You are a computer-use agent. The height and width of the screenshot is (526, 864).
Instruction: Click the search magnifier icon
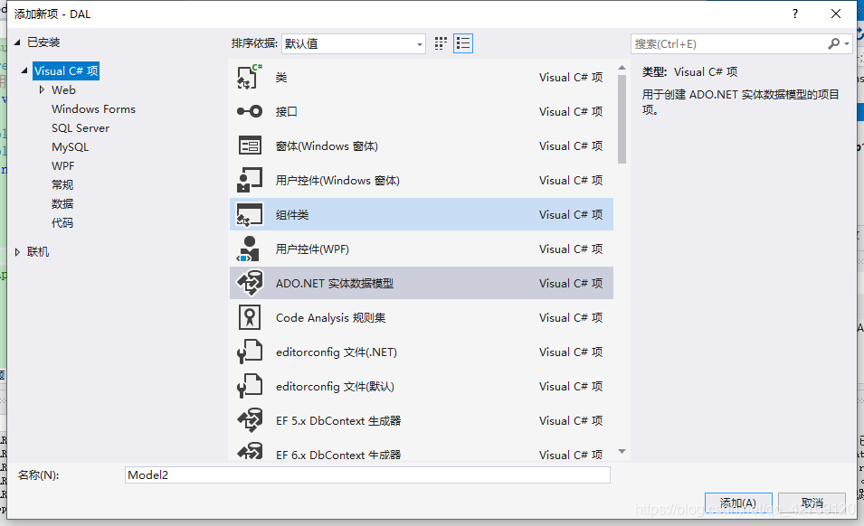tap(834, 43)
